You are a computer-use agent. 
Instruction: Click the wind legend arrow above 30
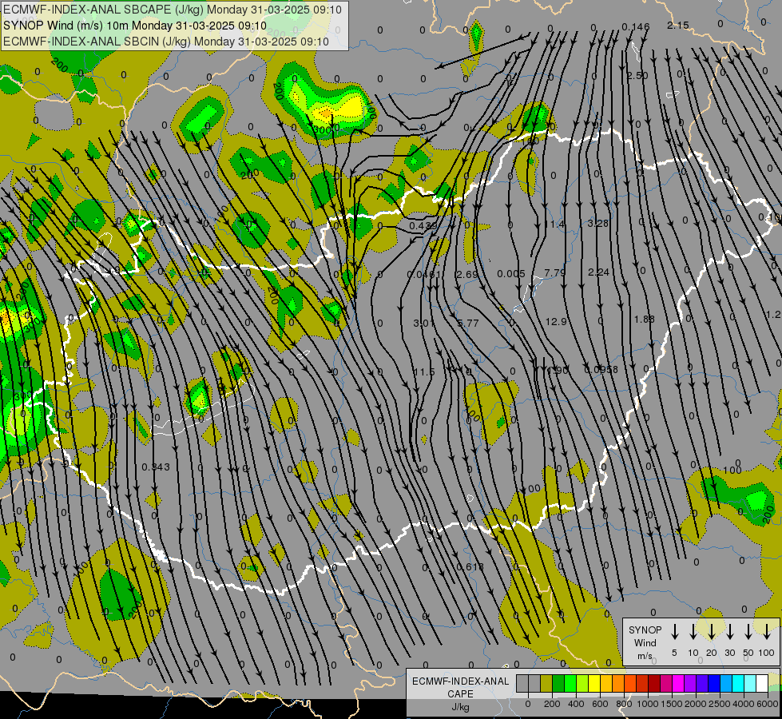[730, 632]
